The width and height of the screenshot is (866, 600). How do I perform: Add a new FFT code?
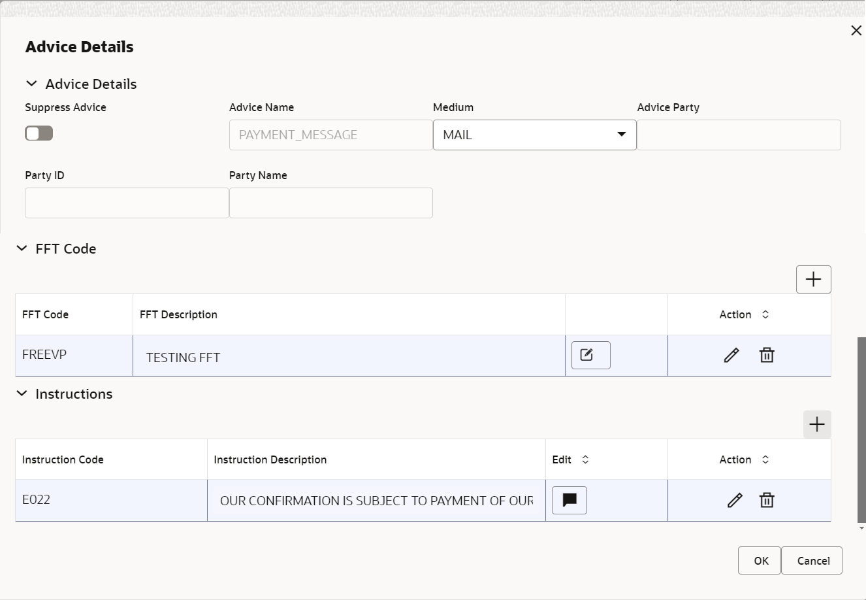[x=813, y=279]
